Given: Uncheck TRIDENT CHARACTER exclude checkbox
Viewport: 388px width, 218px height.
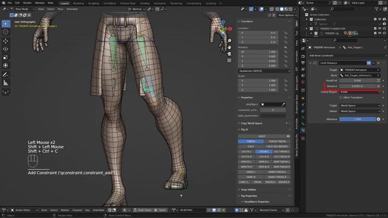Looking at the screenshot, I should coord(375,28).
